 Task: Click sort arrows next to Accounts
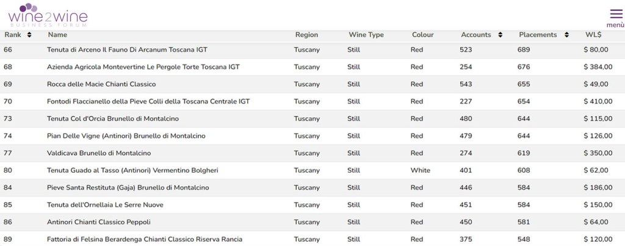tap(500, 35)
